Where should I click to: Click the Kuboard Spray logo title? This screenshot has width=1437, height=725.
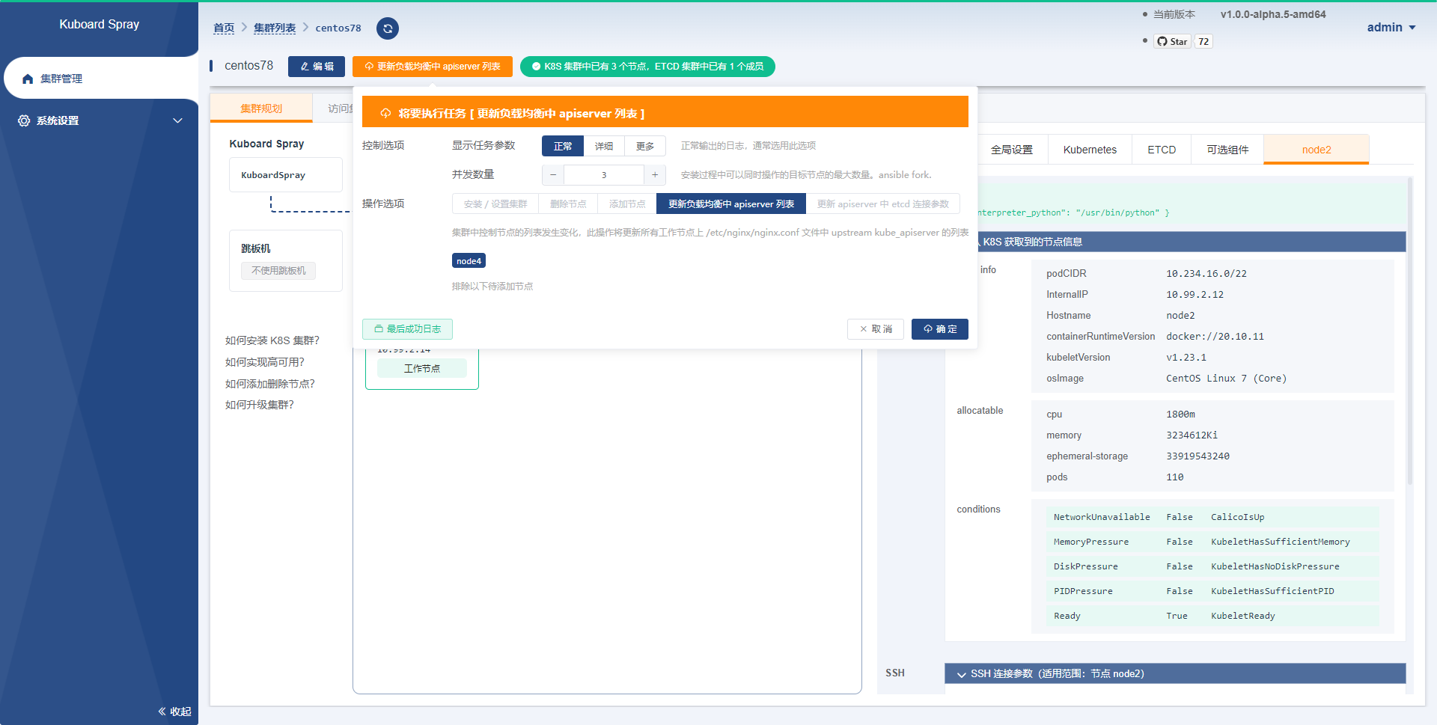(x=100, y=24)
